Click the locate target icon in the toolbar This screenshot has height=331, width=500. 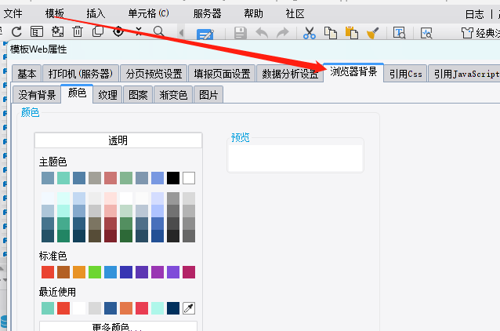click(118, 31)
